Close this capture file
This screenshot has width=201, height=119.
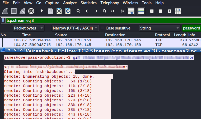click(x=59, y=11)
